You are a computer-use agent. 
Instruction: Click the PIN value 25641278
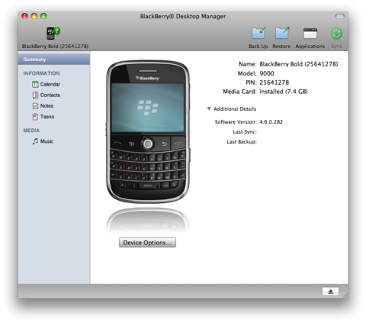pos(274,82)
